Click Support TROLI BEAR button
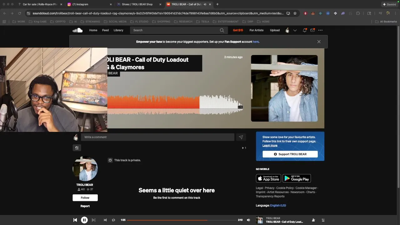Viewport: 400px width, 225px height. pos(290,154)
